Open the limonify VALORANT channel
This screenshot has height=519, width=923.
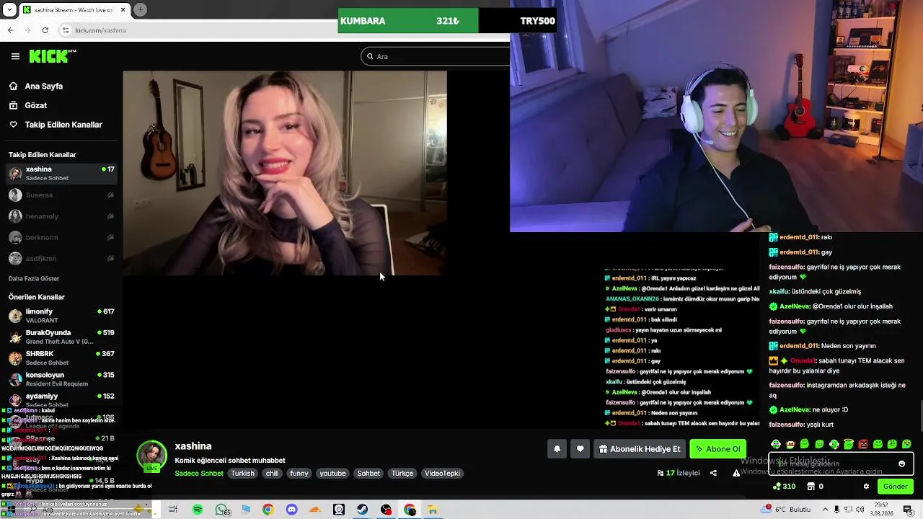click(61, 315)
